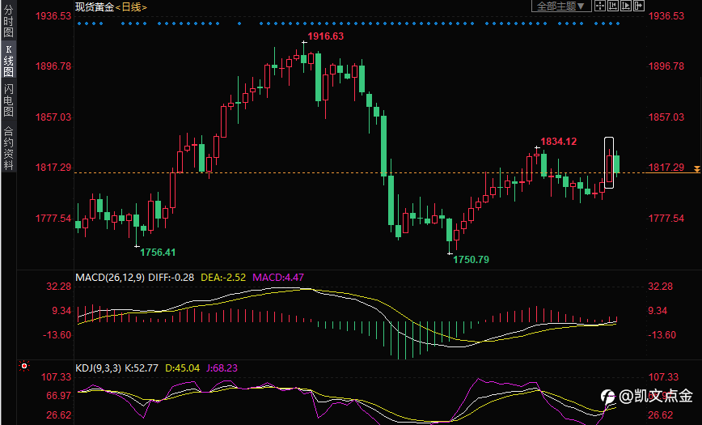Click the 1750.79 low price marker
The image size is (702, 425).
click(471, 260)
